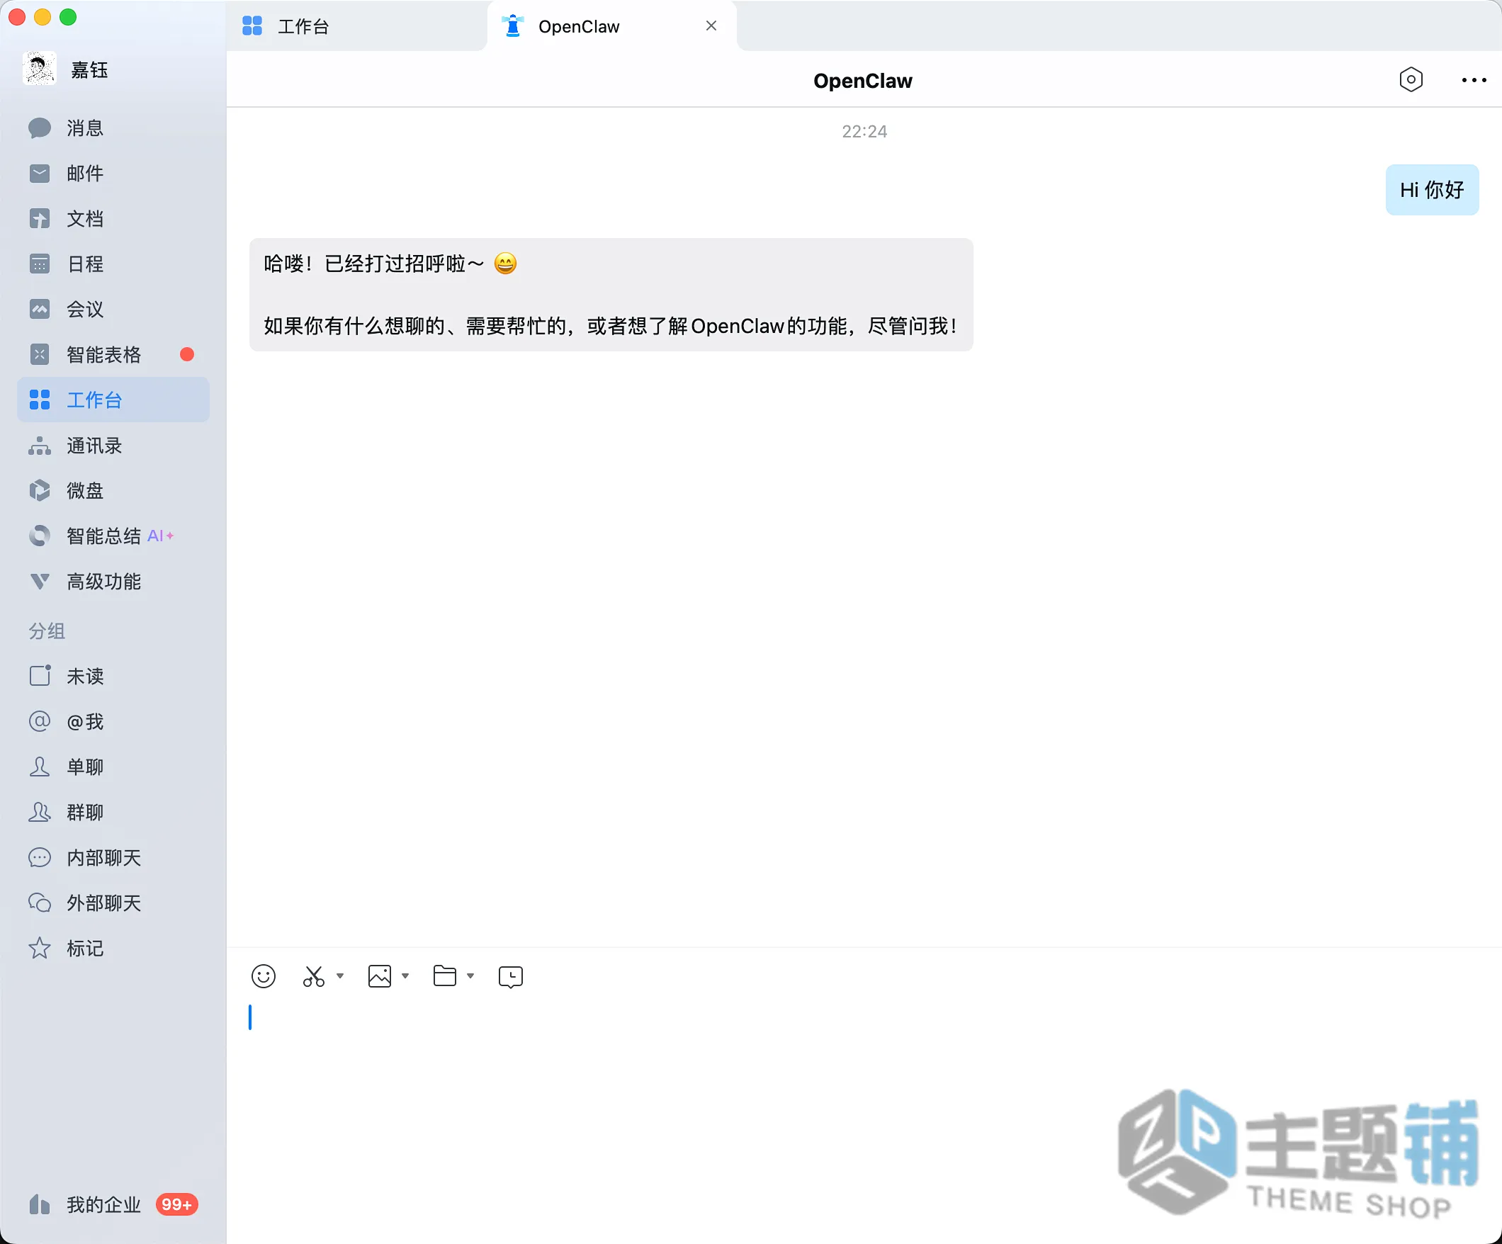Click the 'Hi 你好' sent message bubble
The width and height of the screenshot is (1502, 1244).
click(x=1432, y=190)
